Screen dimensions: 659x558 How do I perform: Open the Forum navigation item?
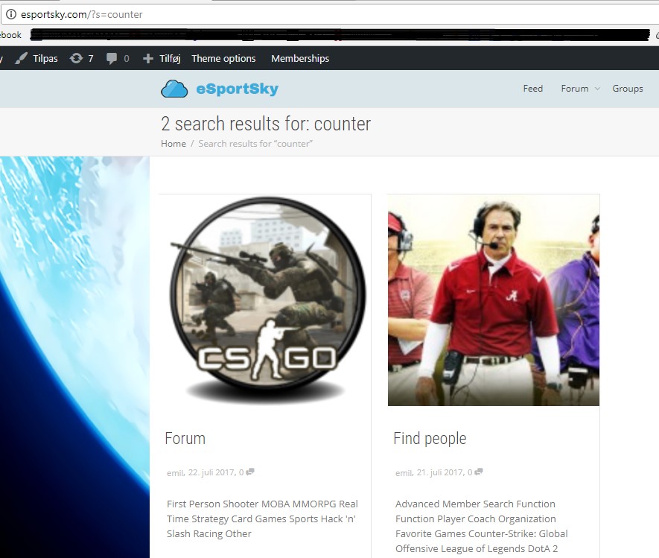click(575, 89)
